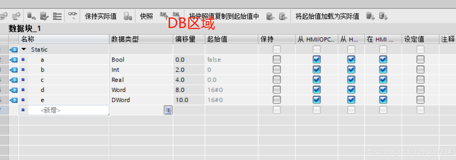Collapse the Static group triangle

pos(24,50)
